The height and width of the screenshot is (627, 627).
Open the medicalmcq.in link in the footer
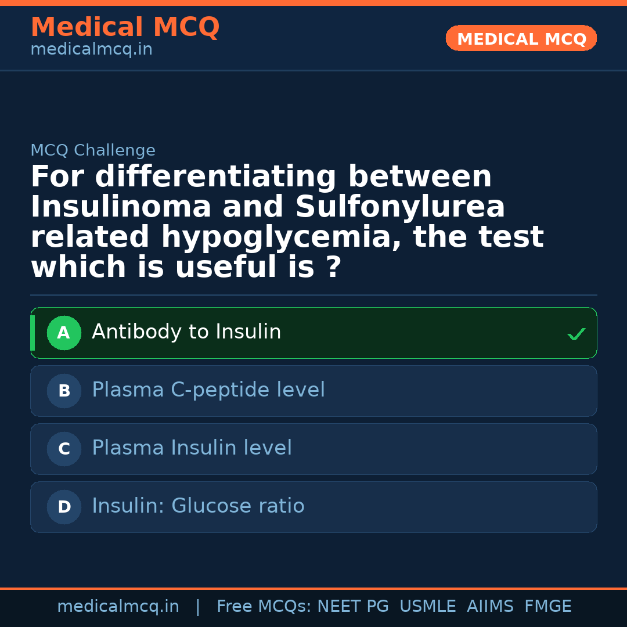tap(118, 607)
